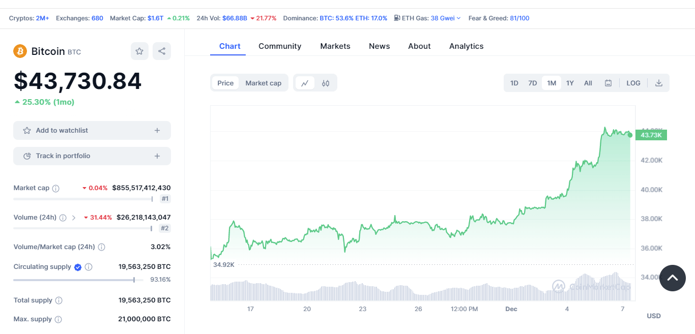Click the Bitcoin logo icon

(x=20, y=51)
